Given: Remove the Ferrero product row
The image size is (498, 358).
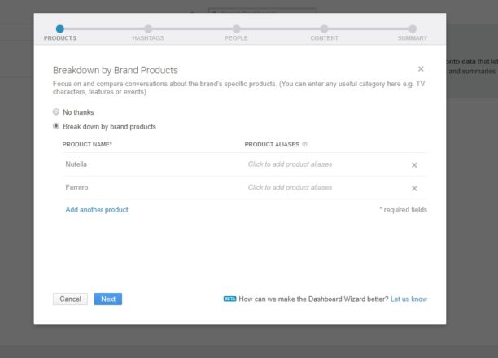Looking at the screenshot, I should [x=414, y=188].
